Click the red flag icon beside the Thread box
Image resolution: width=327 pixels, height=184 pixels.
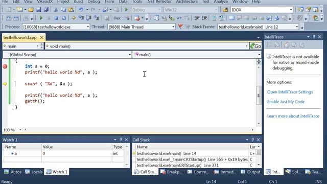pyautogui.click(x=180, y=27)
